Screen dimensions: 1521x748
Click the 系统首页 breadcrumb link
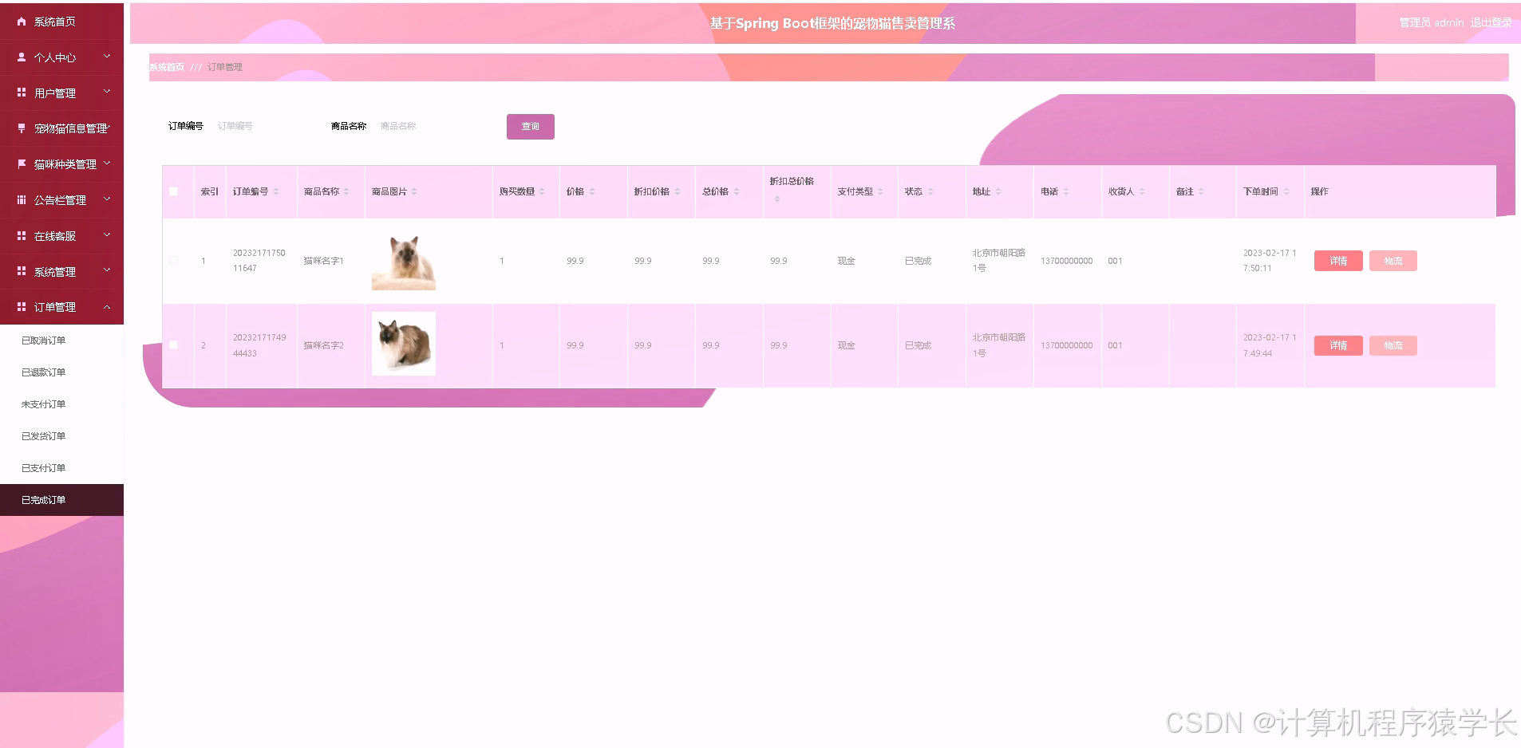pos(167,67)
